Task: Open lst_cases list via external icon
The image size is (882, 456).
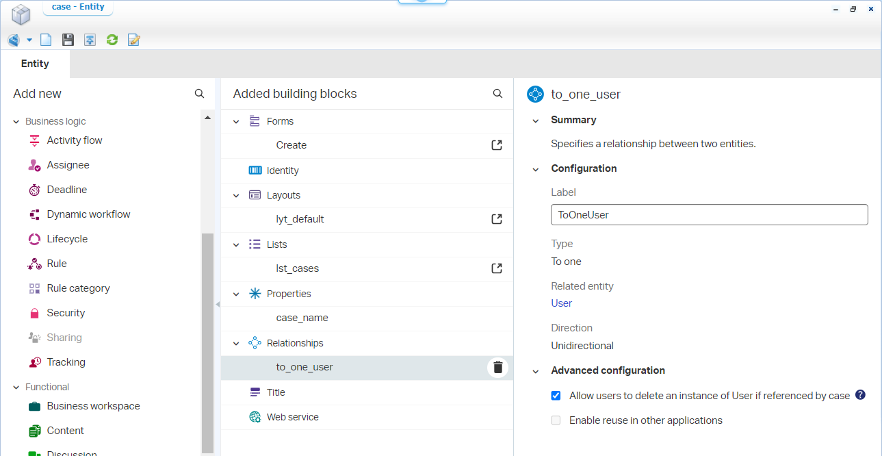Action: [497, 268]
